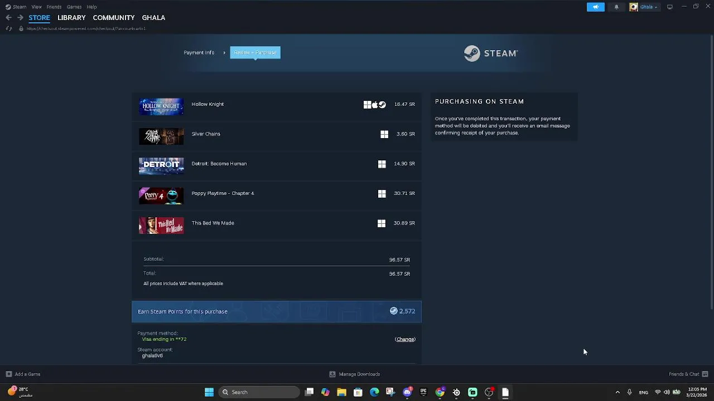The image size is (714, 401).
Task: Click the Add a Game button
Action: [x=23, y=374]
